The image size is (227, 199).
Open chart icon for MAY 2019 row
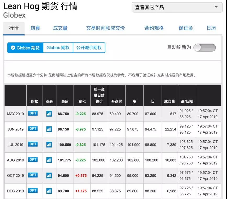pyautogui.click(x=49, y=114)
